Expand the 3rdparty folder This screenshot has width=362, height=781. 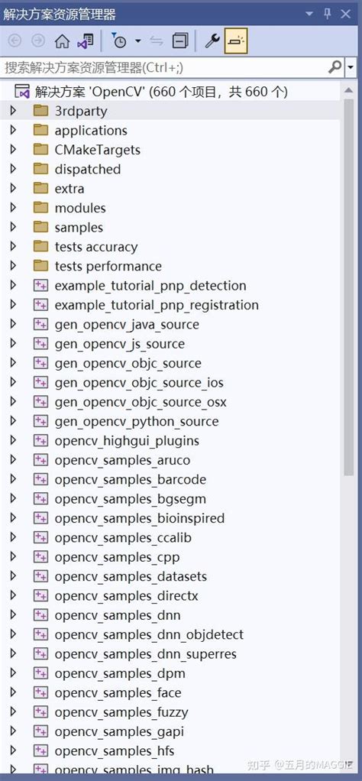(x=13, y=111)
